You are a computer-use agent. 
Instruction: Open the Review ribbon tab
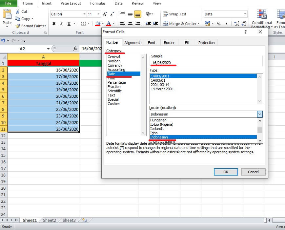coord(137,3)
